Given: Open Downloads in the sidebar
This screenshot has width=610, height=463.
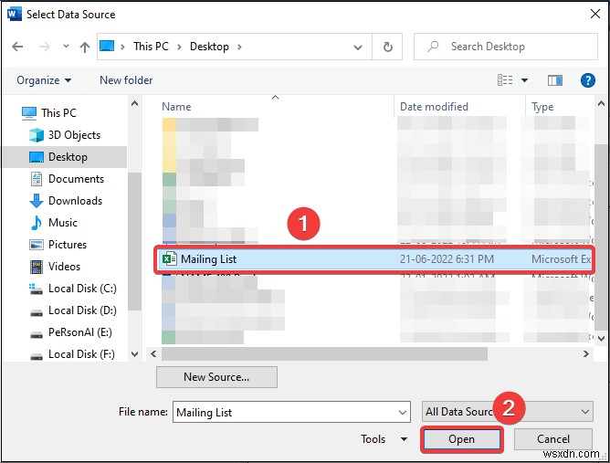Looking at the screenshot, I should click(x=76, y=201).
